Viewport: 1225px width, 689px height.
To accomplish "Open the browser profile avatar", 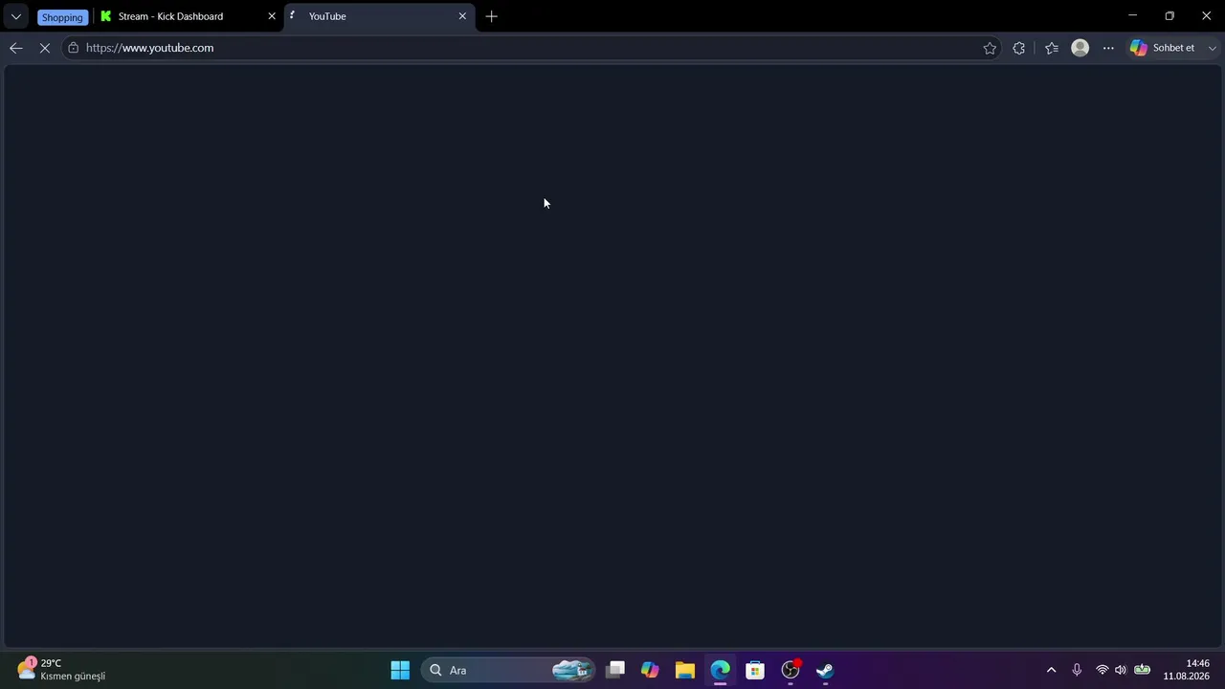I will [1080, 48].
